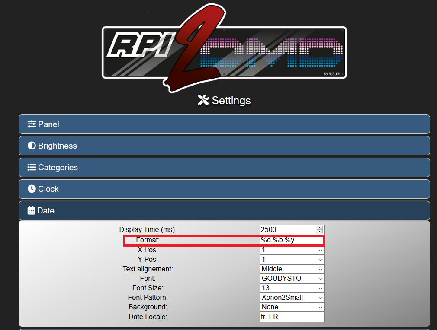
Task: Click the Display Time (ms) label
Action: (148, 229)
